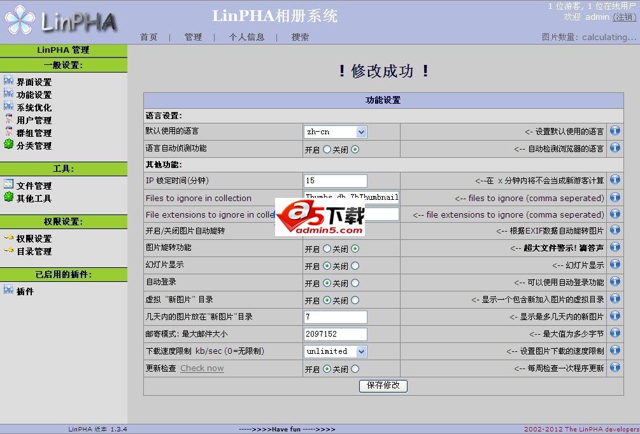Image resolution: width=640 pixels, height=434 pixels.
Task: Select 关闭 radio for 自动登录
Action: click(x=355, y=283)
